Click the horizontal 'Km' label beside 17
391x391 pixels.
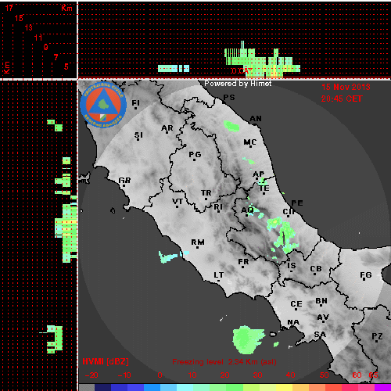pyautogui.click(x=66, y=8)
